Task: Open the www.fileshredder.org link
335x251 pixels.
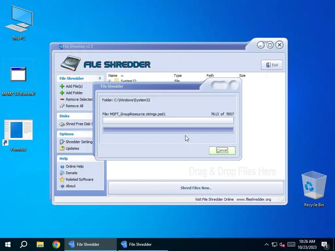Action: (x=254, y=199)
